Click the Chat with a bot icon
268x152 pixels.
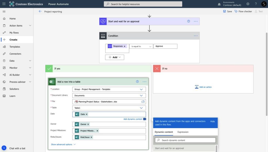pos(4,148)
